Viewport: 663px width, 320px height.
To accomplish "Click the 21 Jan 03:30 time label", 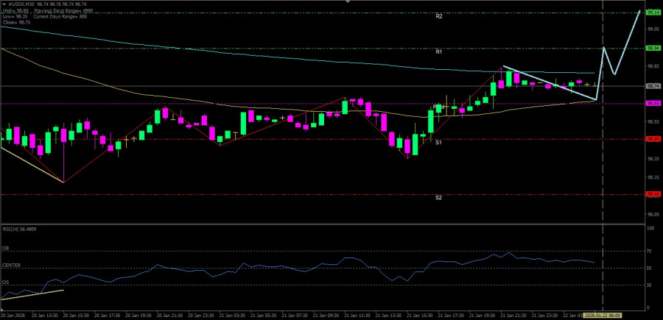I will pos(231,316).
